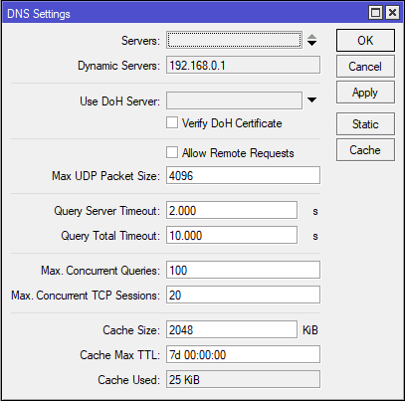The image size is (405, 401).
Task: Edit the Max UDP Packet Size field
Action: pyautogui.click(x=243, y=175)
